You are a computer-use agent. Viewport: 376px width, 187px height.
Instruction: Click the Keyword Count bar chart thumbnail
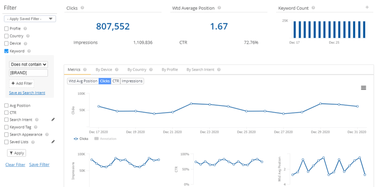(x=329, y=30)
